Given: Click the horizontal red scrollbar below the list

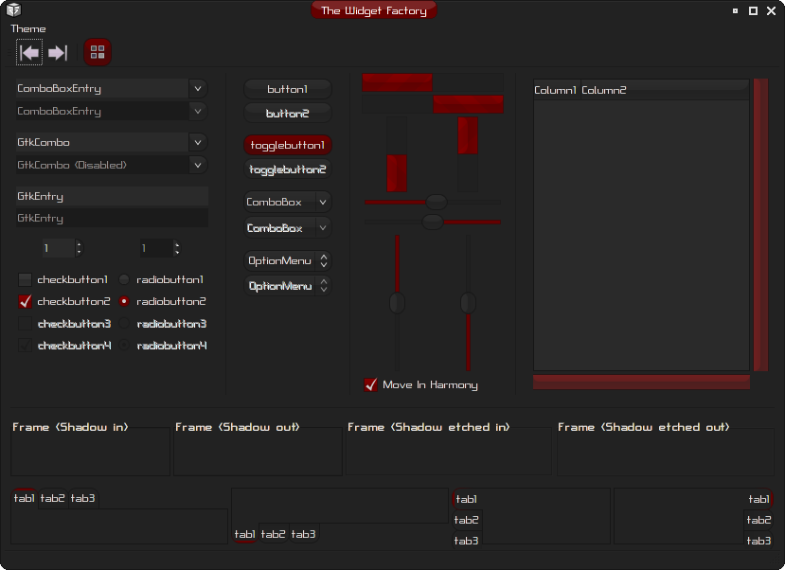Looking at the screenshot, I should (x=641, y=382).
